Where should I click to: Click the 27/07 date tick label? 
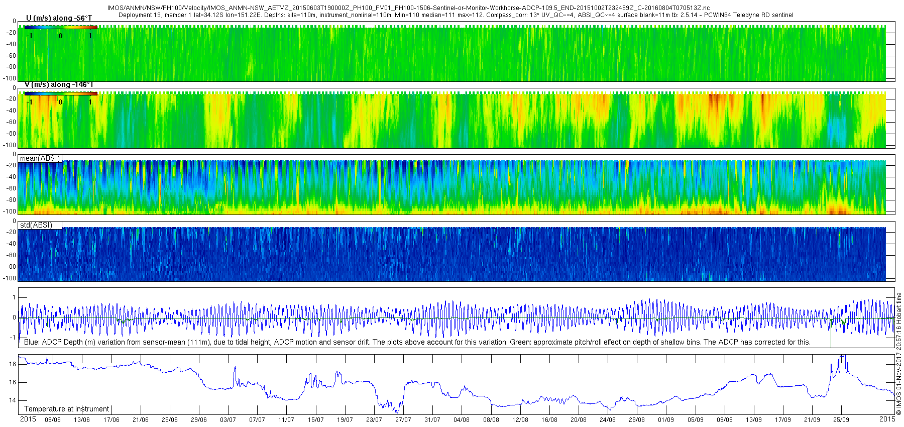[403, 420]
